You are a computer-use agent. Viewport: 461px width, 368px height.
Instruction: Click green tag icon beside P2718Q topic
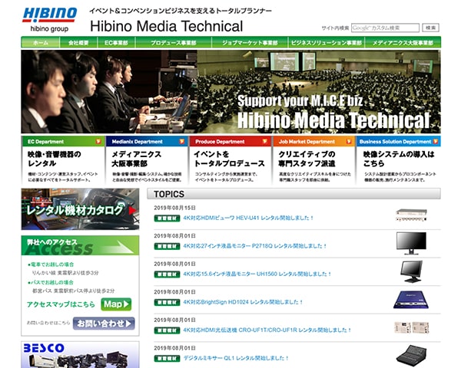[167, 246]
